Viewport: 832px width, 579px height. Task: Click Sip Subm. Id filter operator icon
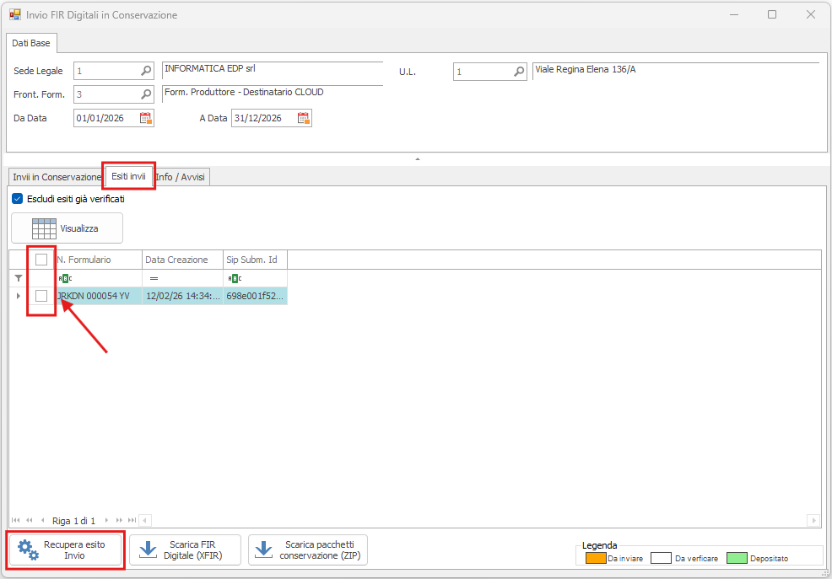235,278
